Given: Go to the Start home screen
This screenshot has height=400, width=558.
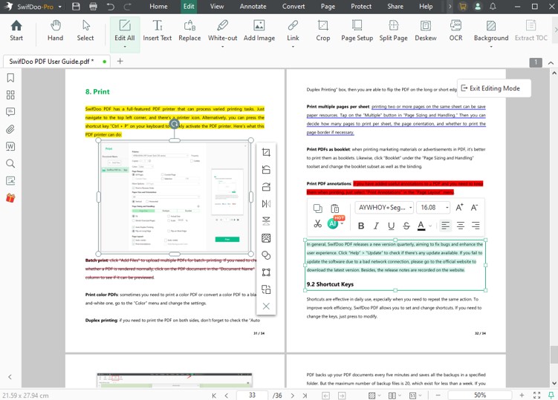Looking at the screenshot, I should click(x=16, y=31).
